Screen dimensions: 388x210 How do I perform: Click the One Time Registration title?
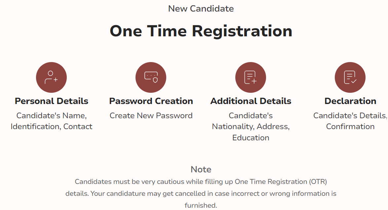[201, 31]
